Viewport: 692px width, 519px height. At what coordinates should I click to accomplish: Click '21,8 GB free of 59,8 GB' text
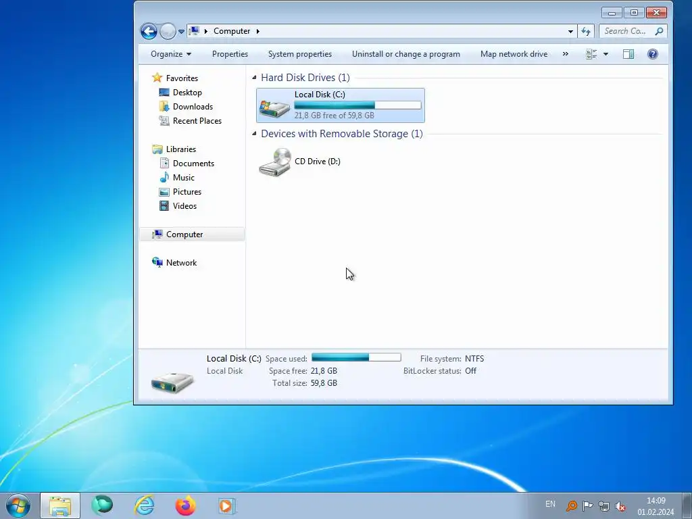click(334, 116)
